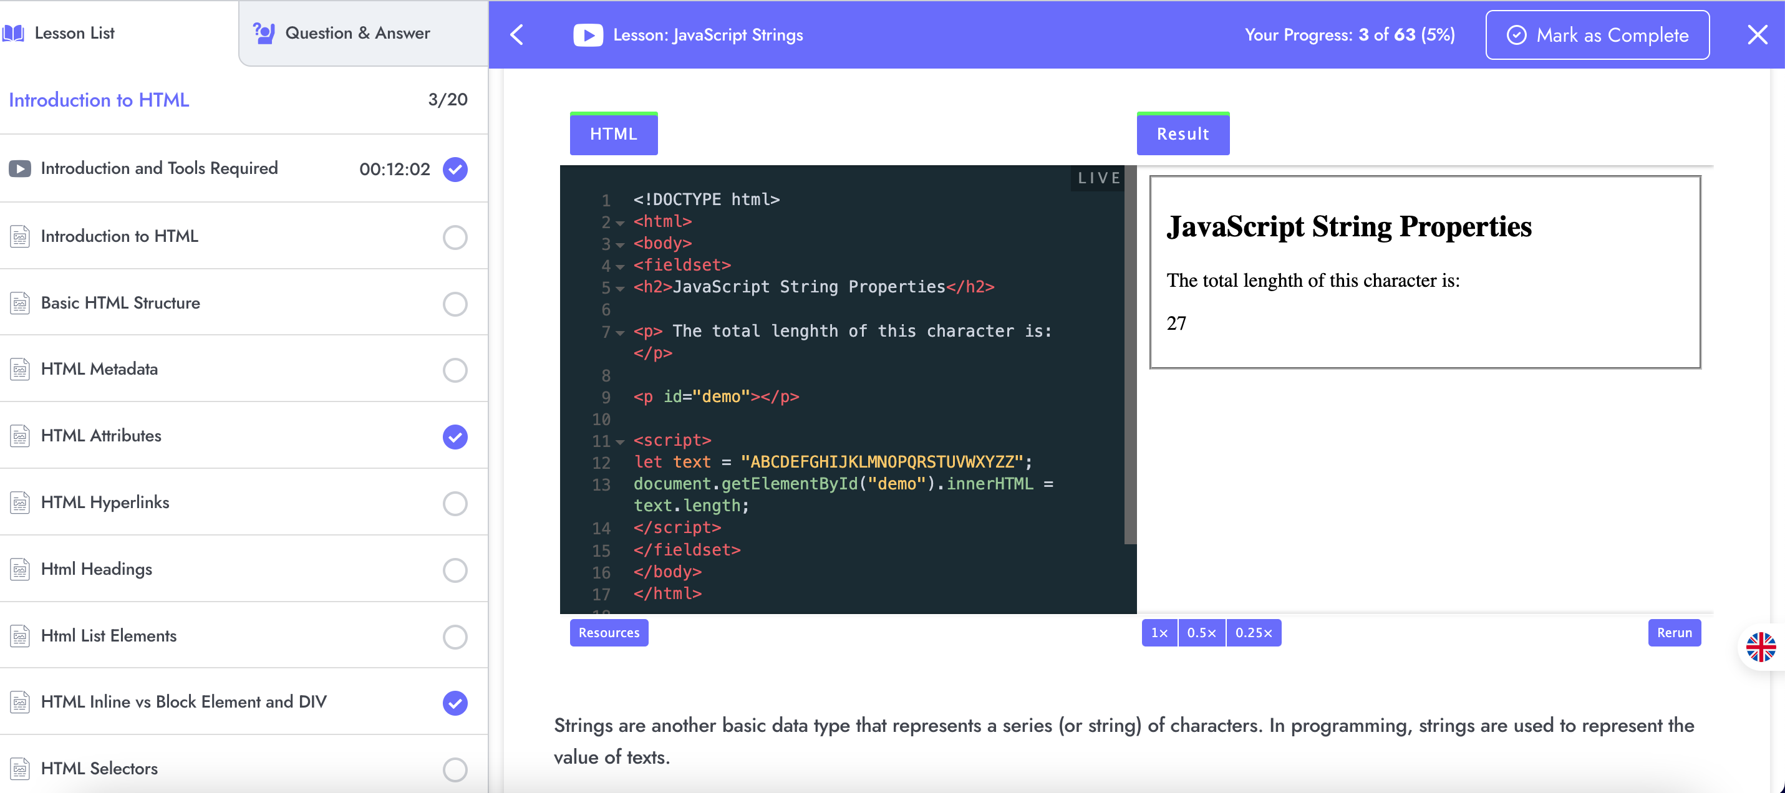This screenshot has width=1785, height=793.
Task: Toggle completion circle for Introduction to HTML lesson
Action: tap(455, 237)
